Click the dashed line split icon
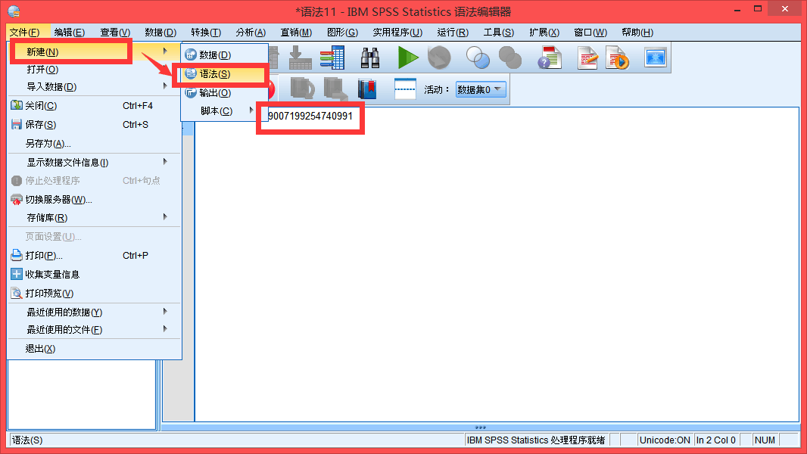The width and height of the screenshot is (807, 454). 404,89
